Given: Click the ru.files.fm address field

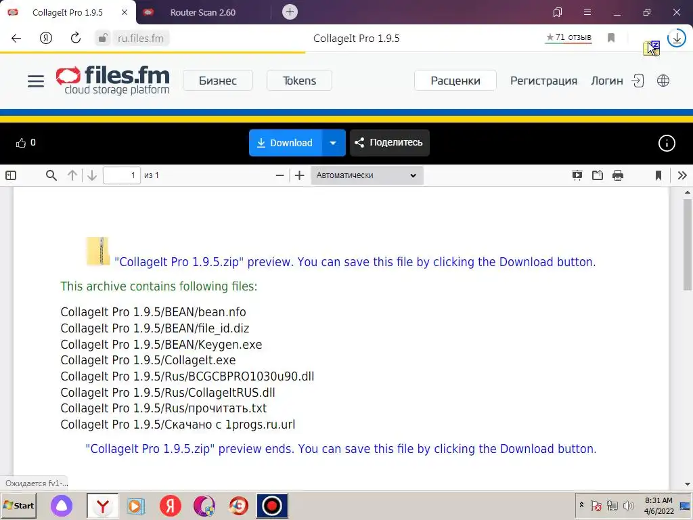Looking at the screenshot, I should point(141,39).
